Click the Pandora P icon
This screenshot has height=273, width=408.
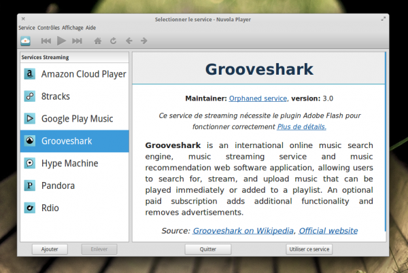tap(30, 185)
